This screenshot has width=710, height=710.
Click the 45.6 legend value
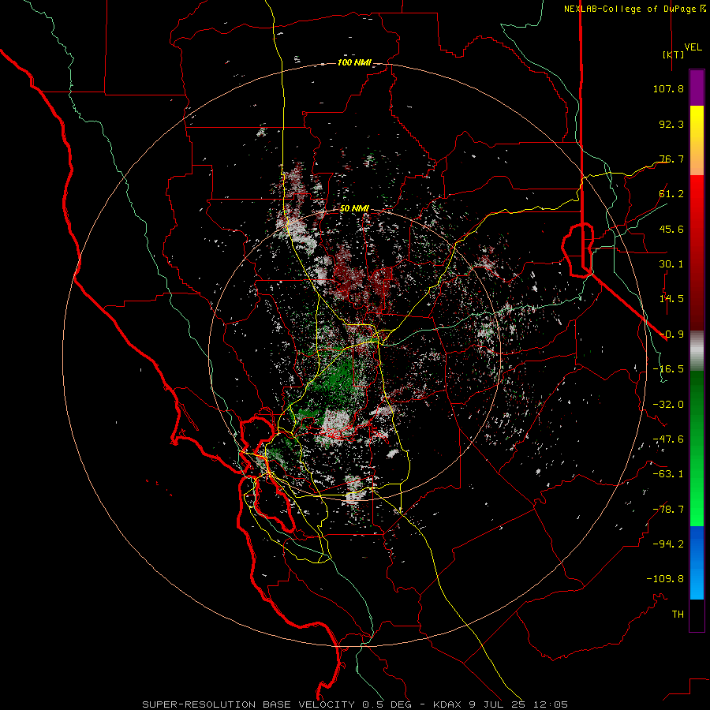(x=671, y=229)
